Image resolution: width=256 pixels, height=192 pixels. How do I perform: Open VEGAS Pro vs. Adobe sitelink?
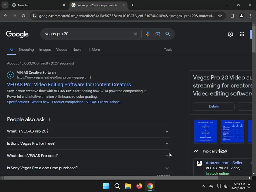(104, 102)
